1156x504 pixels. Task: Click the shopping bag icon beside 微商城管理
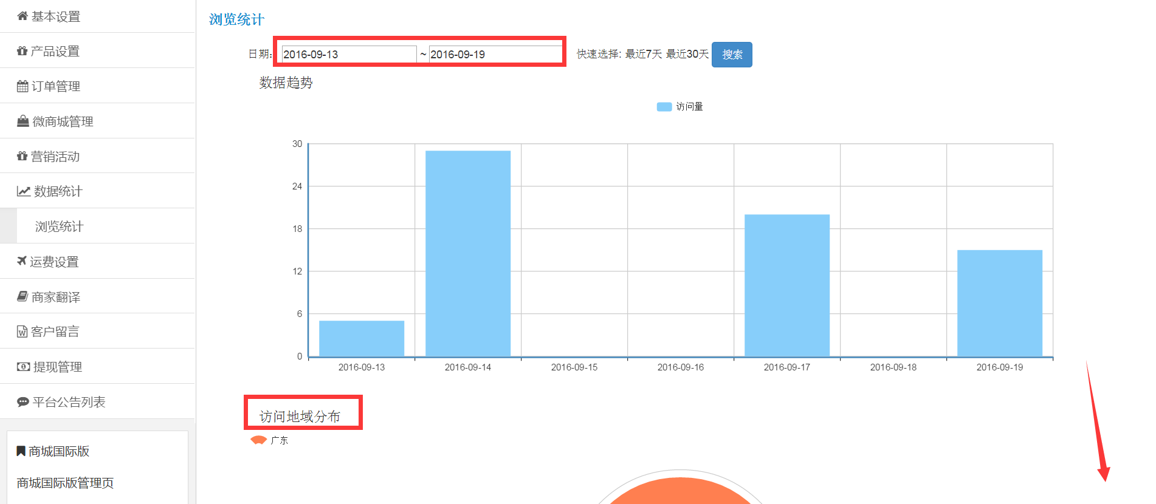tap(23, 121)
